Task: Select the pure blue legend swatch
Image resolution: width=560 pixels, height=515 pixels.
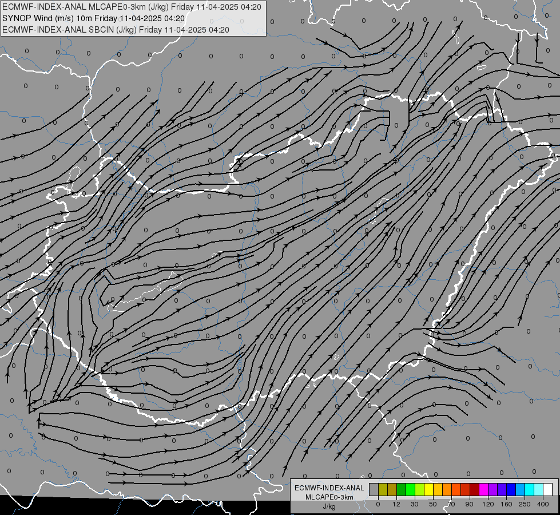Action: [511, 489]
